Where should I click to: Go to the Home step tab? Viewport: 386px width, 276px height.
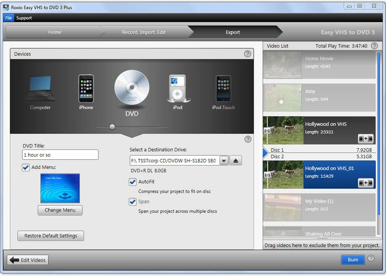55,32
